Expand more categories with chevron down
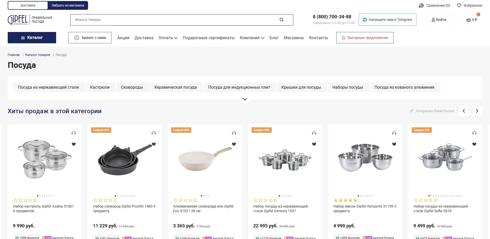The height and width of the screenshot is (239, 490). (x=245, y=99)
